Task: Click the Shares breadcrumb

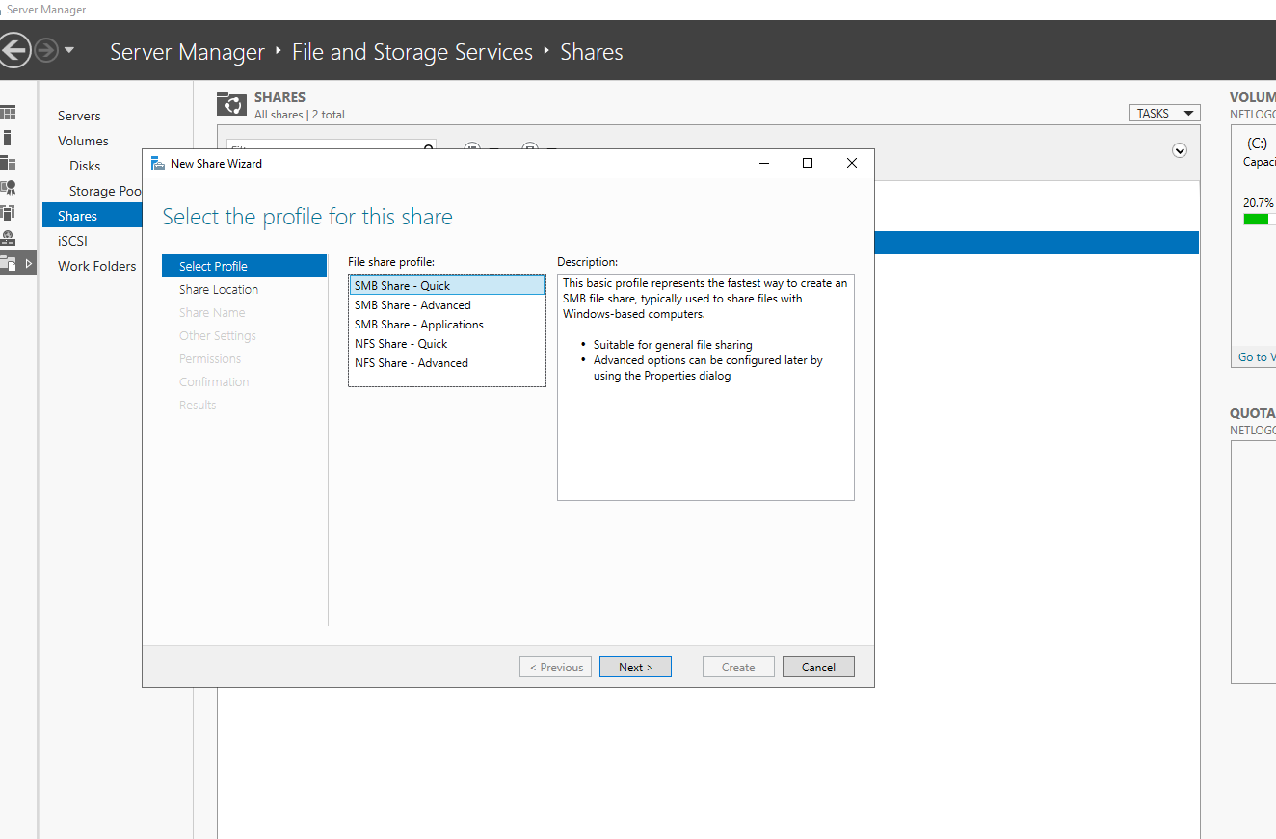Action: (592, 52)
